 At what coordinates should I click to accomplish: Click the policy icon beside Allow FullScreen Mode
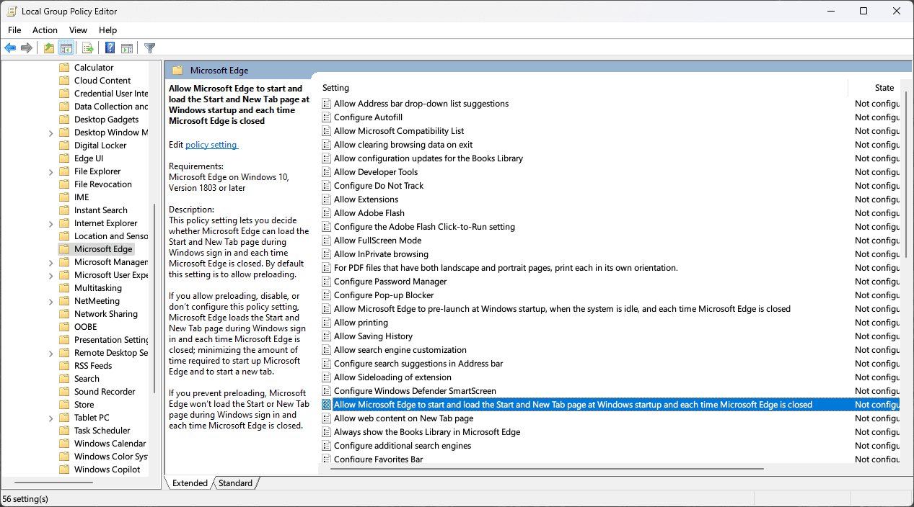coord(326,241)
